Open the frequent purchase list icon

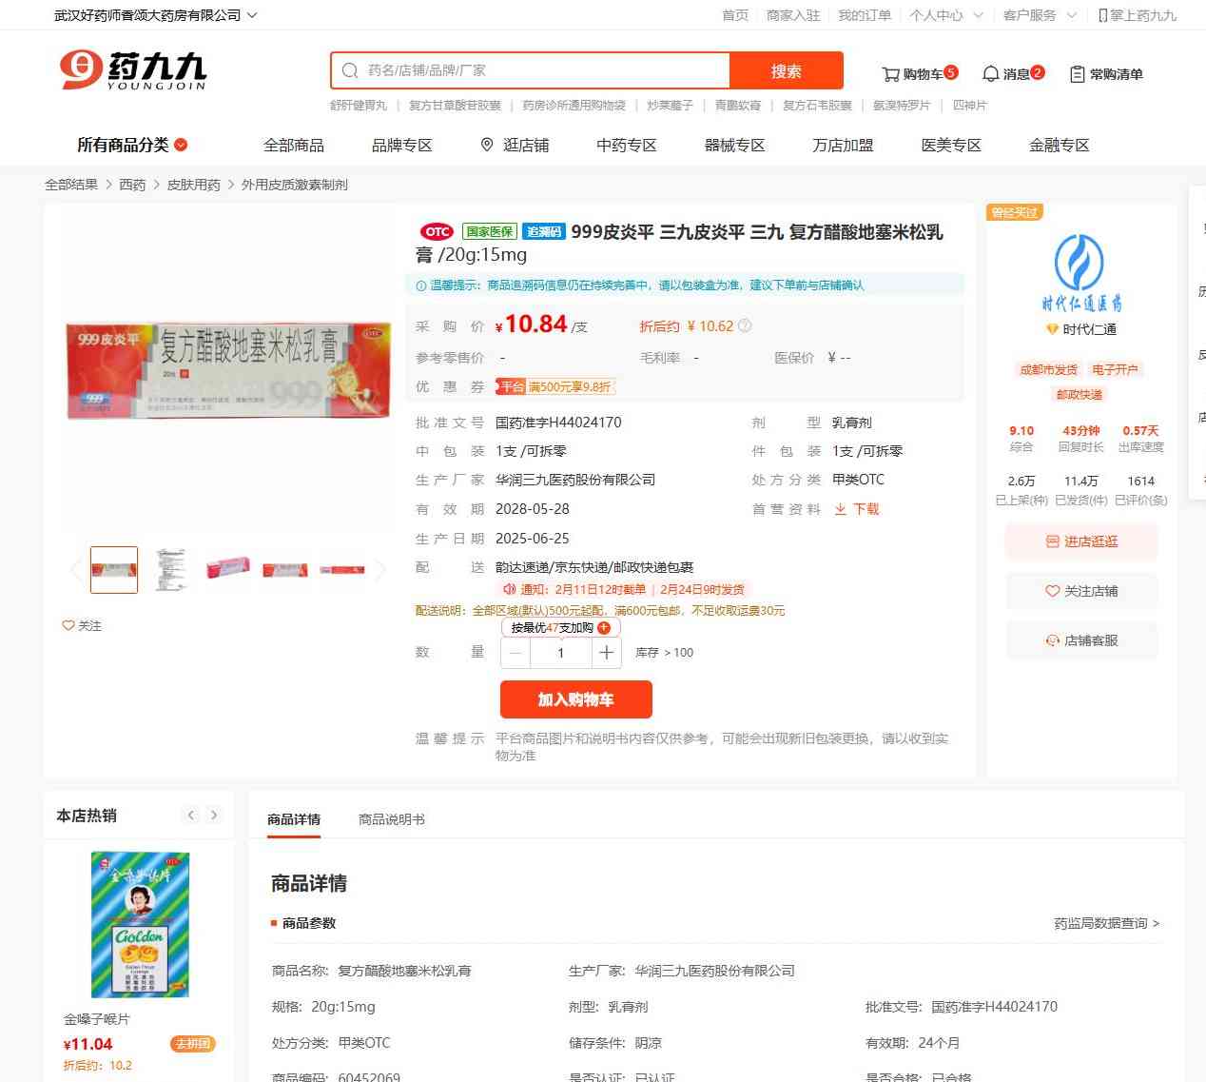coord(1077,74)
